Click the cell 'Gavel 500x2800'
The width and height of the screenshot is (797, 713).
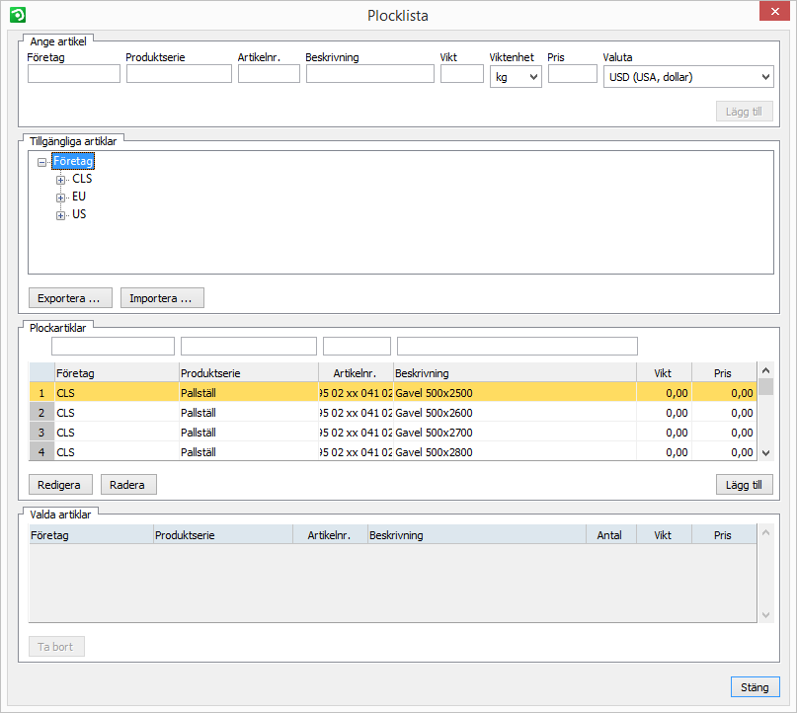[x=515, y=451]
